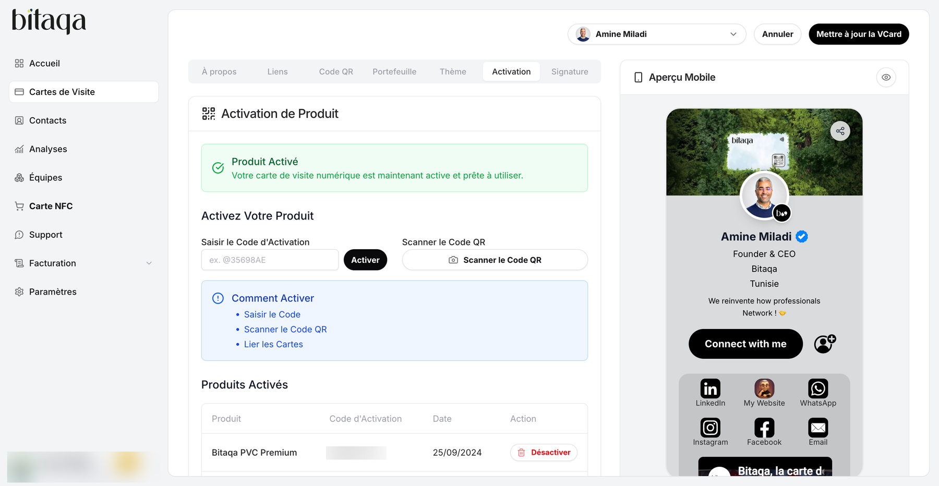Click the Accueil home icon in sidebar
939x486 pixels.
tap(19, 63)
